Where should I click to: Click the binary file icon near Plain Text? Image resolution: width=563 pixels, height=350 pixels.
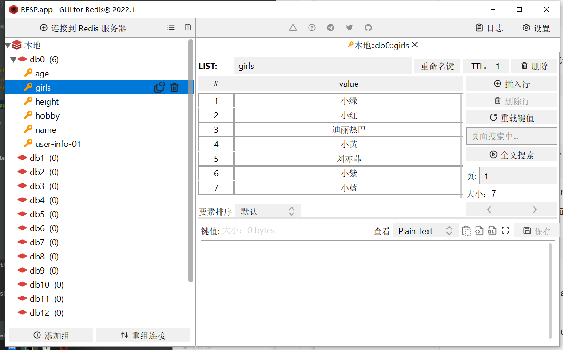click(492, 231)
